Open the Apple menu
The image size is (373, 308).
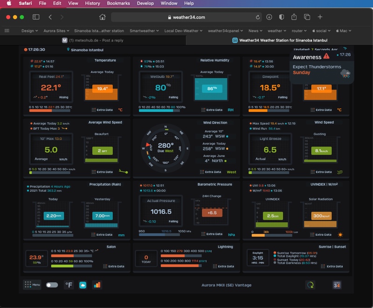point(9,3)
